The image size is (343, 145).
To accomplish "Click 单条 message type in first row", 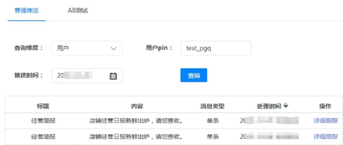I will pos(213,121).
